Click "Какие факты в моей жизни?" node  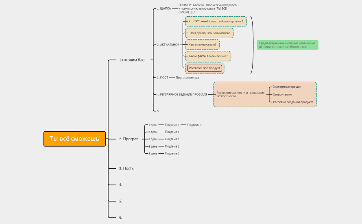point(208,56)
